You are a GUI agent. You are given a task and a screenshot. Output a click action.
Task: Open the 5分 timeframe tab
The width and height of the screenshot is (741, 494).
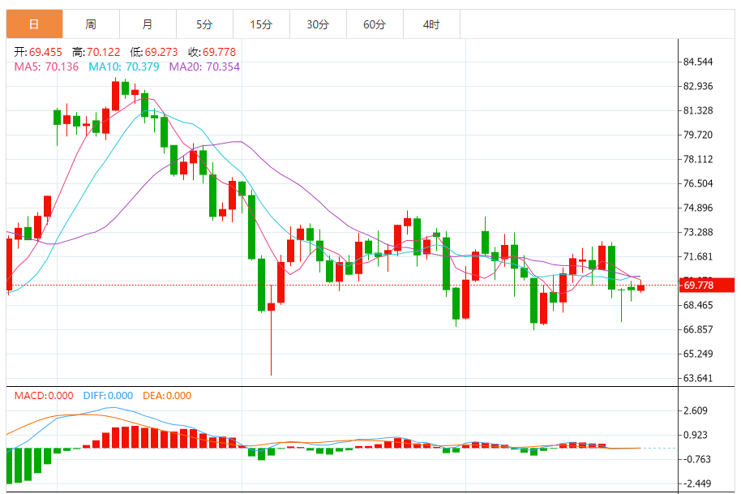tap(204, 24)
